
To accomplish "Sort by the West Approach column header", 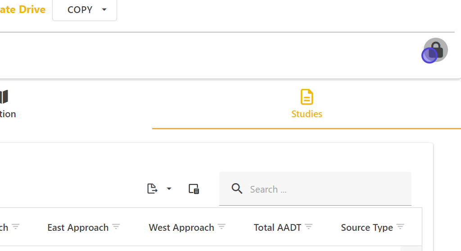I will pyautogui.click(x=181, y=228).
